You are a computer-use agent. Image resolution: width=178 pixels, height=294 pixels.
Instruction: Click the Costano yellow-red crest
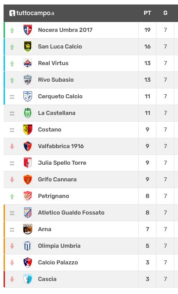tap(28, 130)
